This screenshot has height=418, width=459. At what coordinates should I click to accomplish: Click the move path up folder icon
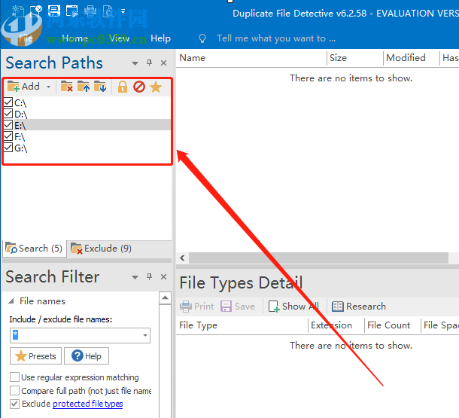pyautogui.click(x=84, y=87)
